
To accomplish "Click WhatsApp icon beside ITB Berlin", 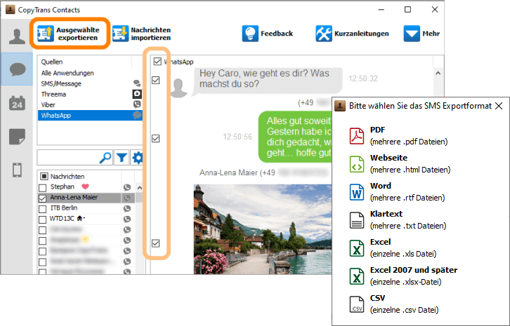I will (x=127, y=208).
